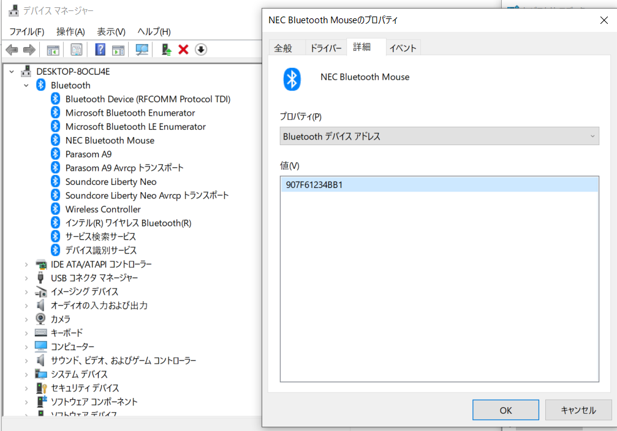
Task: Select デバイス識別サービス entry
Action: click(101, 250)
